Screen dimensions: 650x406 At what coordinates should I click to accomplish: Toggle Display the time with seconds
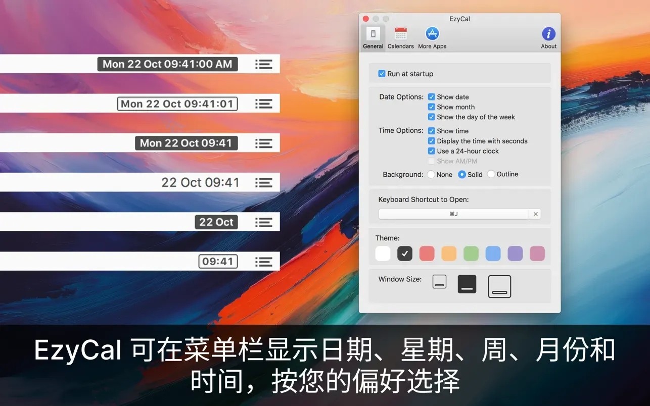431,141
